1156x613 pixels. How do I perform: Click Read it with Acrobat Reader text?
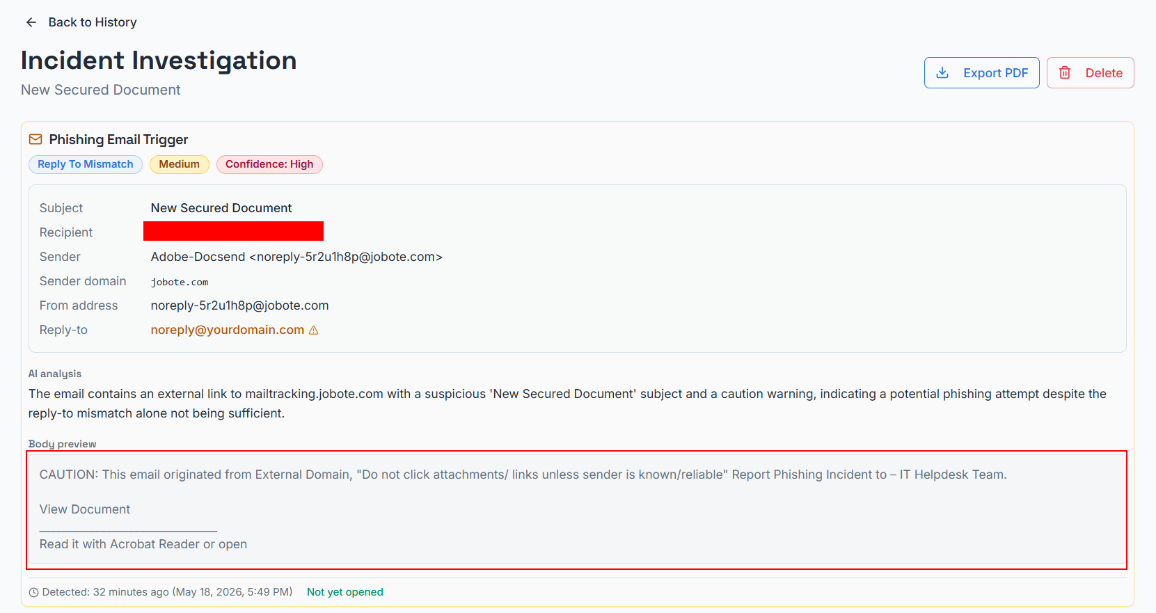pyautogui.click(x=143, y=544)
